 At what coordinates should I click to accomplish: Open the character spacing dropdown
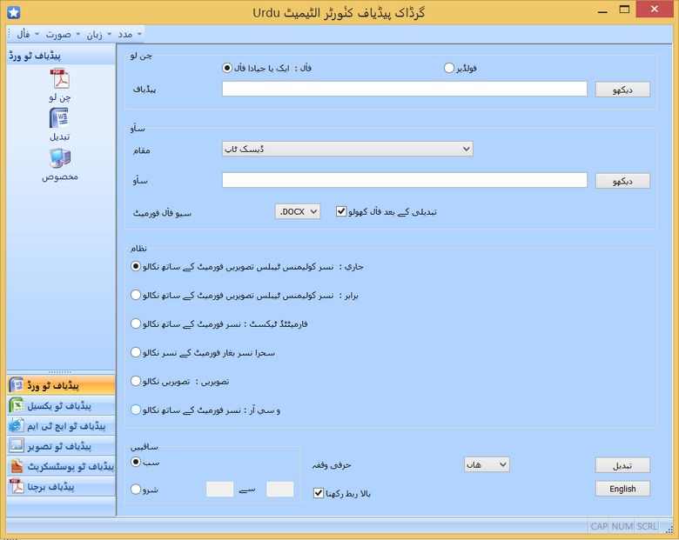487,464
